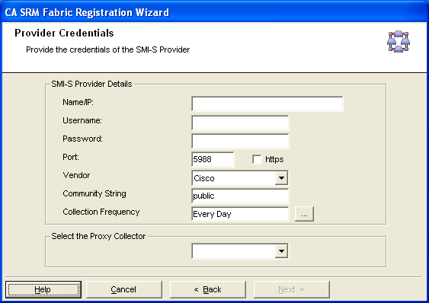The height and width of the screenshot is (303, 429).
Task: Click the Username: label
Action: (82, 120)
